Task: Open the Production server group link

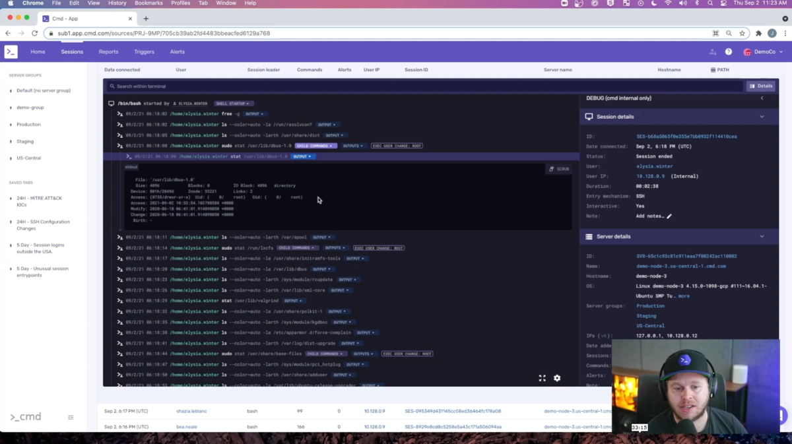Action: coord(650,306)
